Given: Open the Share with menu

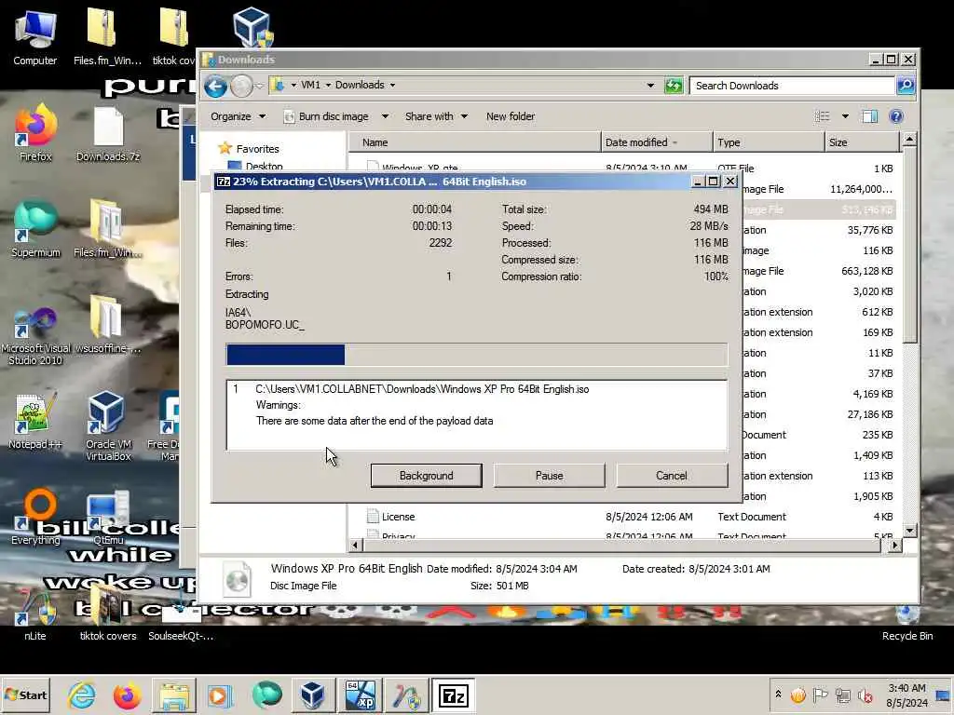Looking at the screenshot, I should click(x=436, y=116).
